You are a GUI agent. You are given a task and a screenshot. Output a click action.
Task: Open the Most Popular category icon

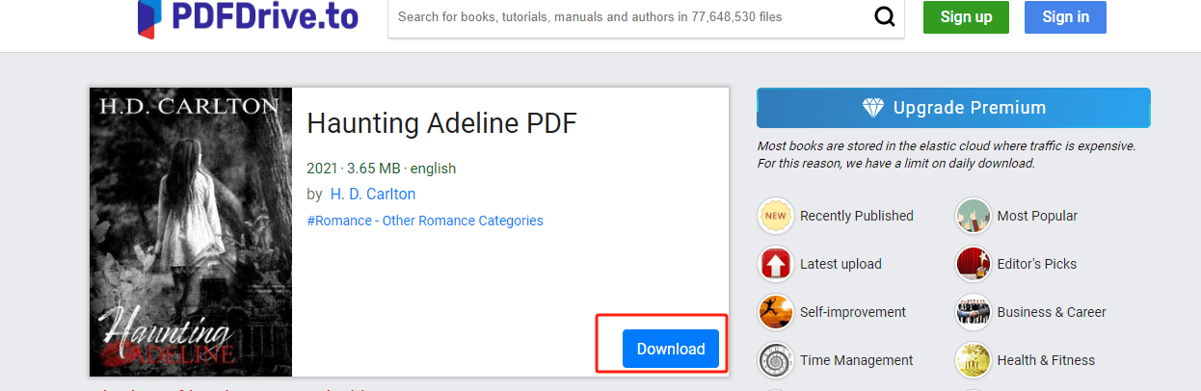pyautogui.click(x=974, y=216)
